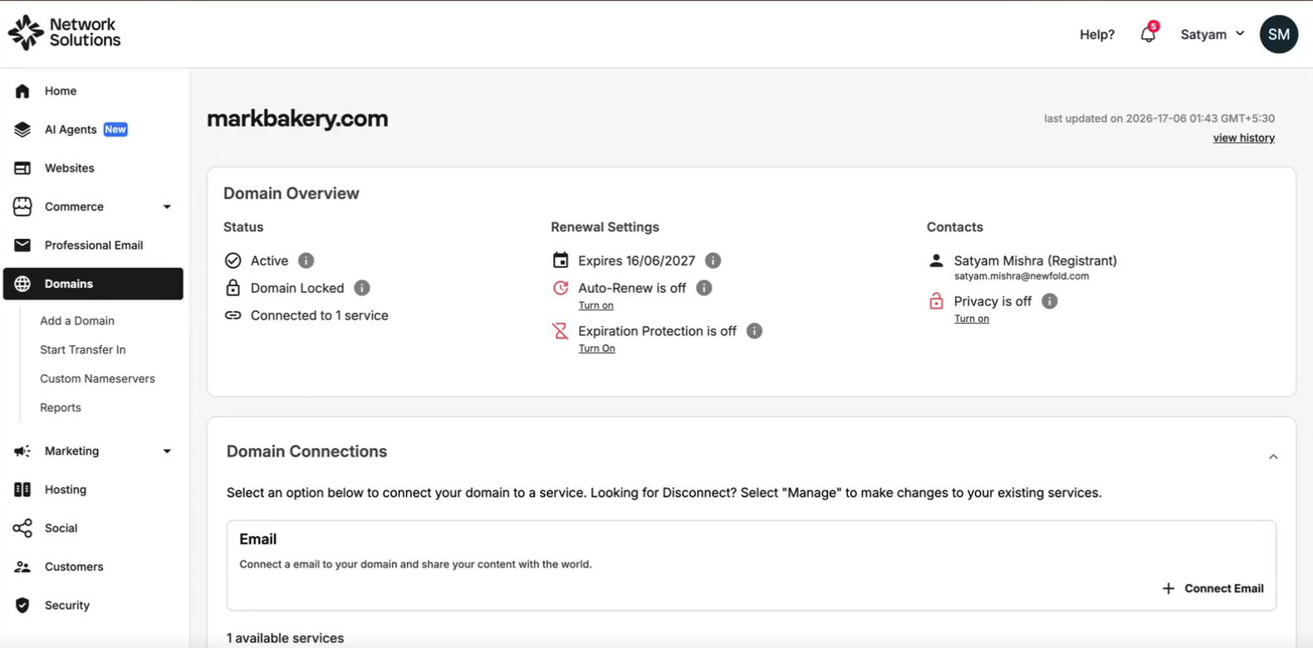1313x648 pixels.
Task: Click the registrant person icon
Action: (936, 261)
